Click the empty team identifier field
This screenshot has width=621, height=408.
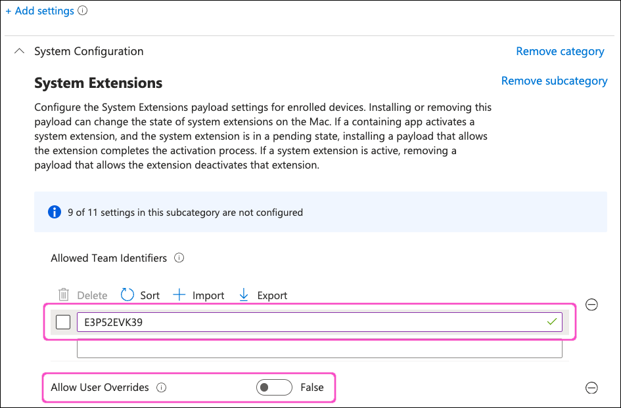point(319,349)
